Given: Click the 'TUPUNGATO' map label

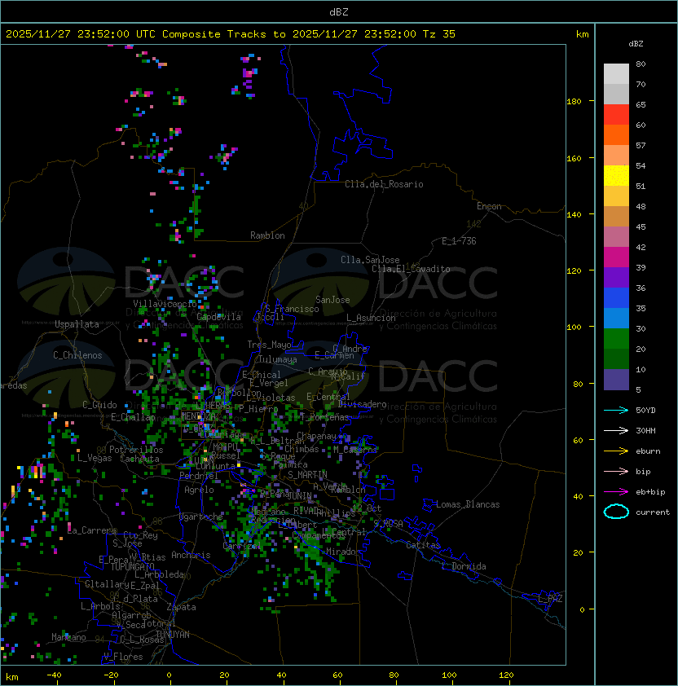Looking at the screenshot, I should click(132, 566).
